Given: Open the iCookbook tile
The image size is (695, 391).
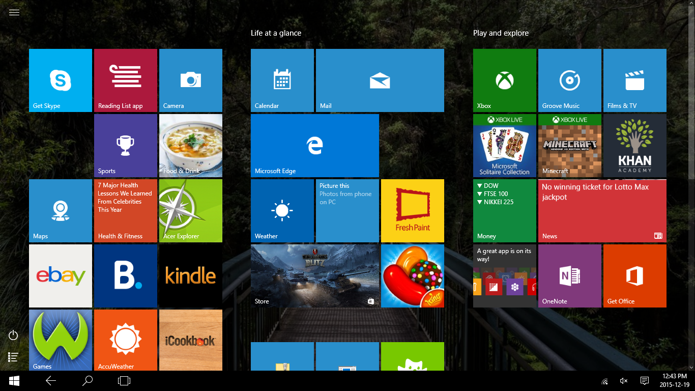Looking at the screenshot, I should 191,340.
